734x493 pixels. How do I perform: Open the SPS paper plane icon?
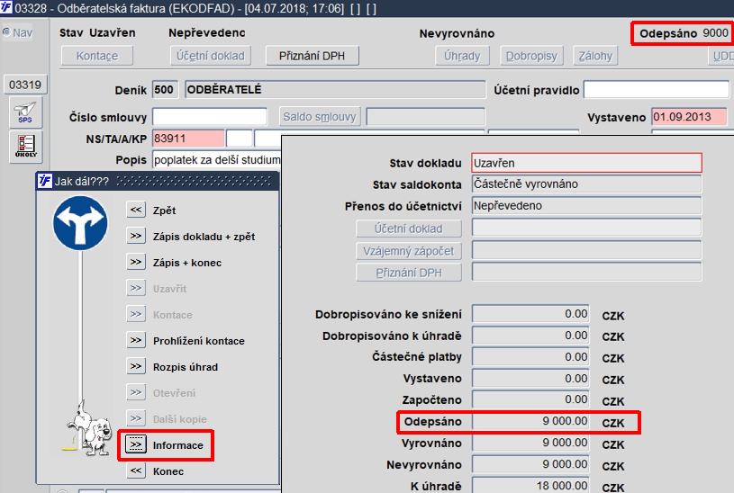coord(26,112)
